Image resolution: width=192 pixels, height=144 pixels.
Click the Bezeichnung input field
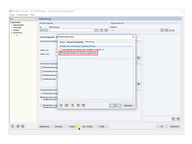(71, 30)
